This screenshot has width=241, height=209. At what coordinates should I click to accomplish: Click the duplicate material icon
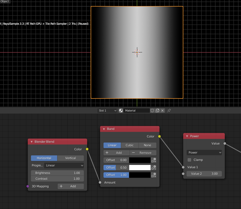coord(157,111)
